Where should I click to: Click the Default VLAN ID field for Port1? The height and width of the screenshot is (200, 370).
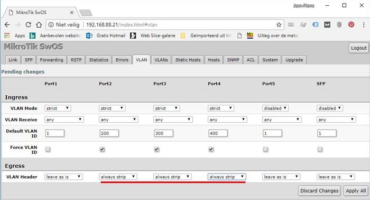coord(54,133)
